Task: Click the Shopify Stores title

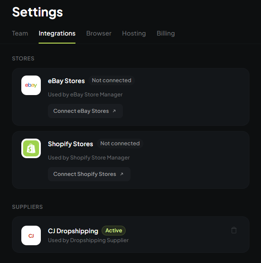Action: pyautogui.click(x=71, y=144)
